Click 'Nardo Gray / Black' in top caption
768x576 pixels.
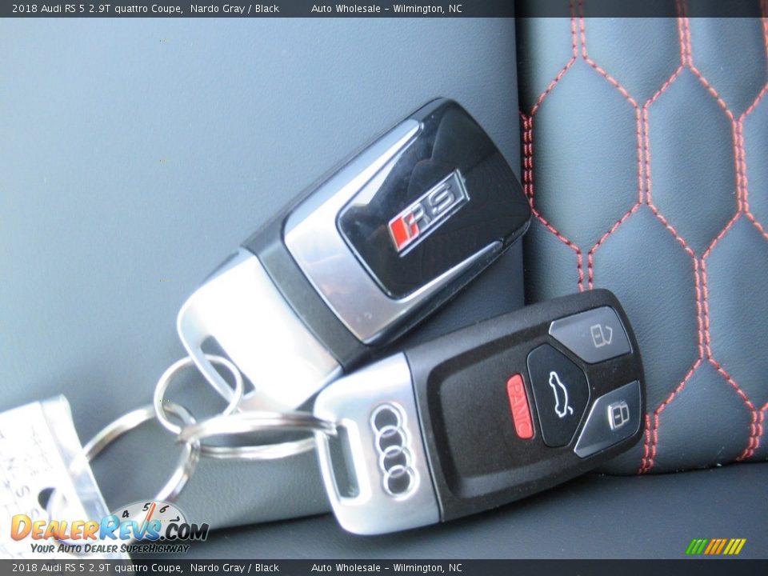coord(234,9)
